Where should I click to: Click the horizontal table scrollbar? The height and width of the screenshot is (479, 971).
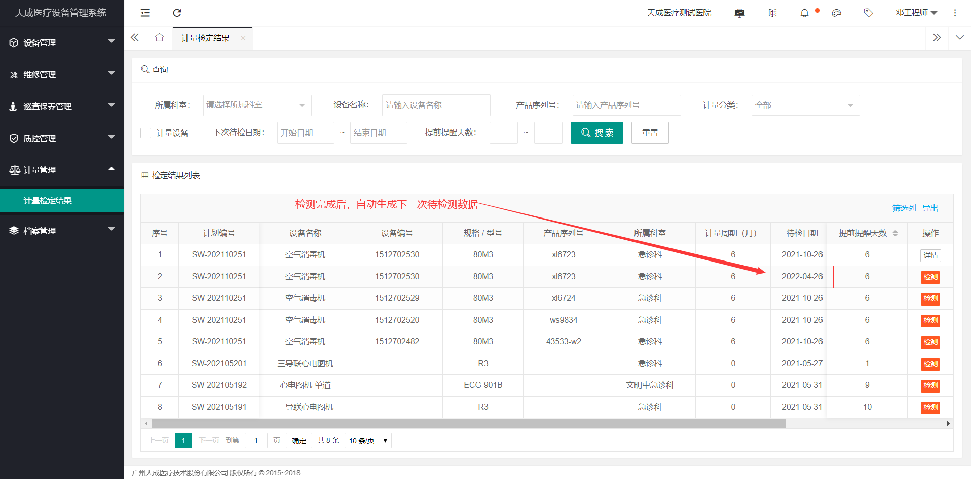pyautogui.click(x=468, y=424)
